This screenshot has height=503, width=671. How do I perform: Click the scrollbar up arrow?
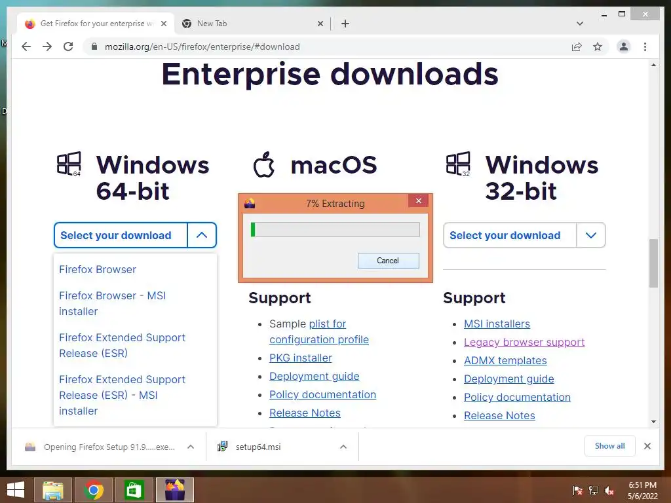pyautogui.click(x=653, y=65)
